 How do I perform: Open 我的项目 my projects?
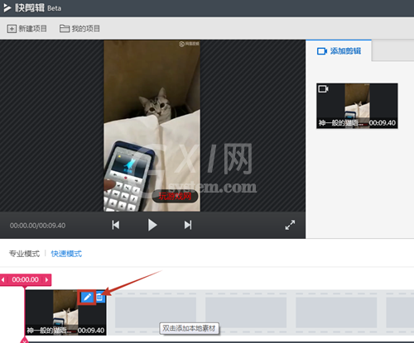coord(79,29)
